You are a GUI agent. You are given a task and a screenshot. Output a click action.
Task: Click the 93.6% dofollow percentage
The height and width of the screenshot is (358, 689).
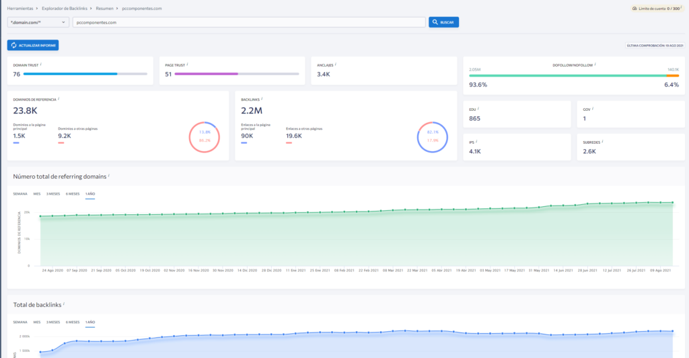click(x=478, y=85)
